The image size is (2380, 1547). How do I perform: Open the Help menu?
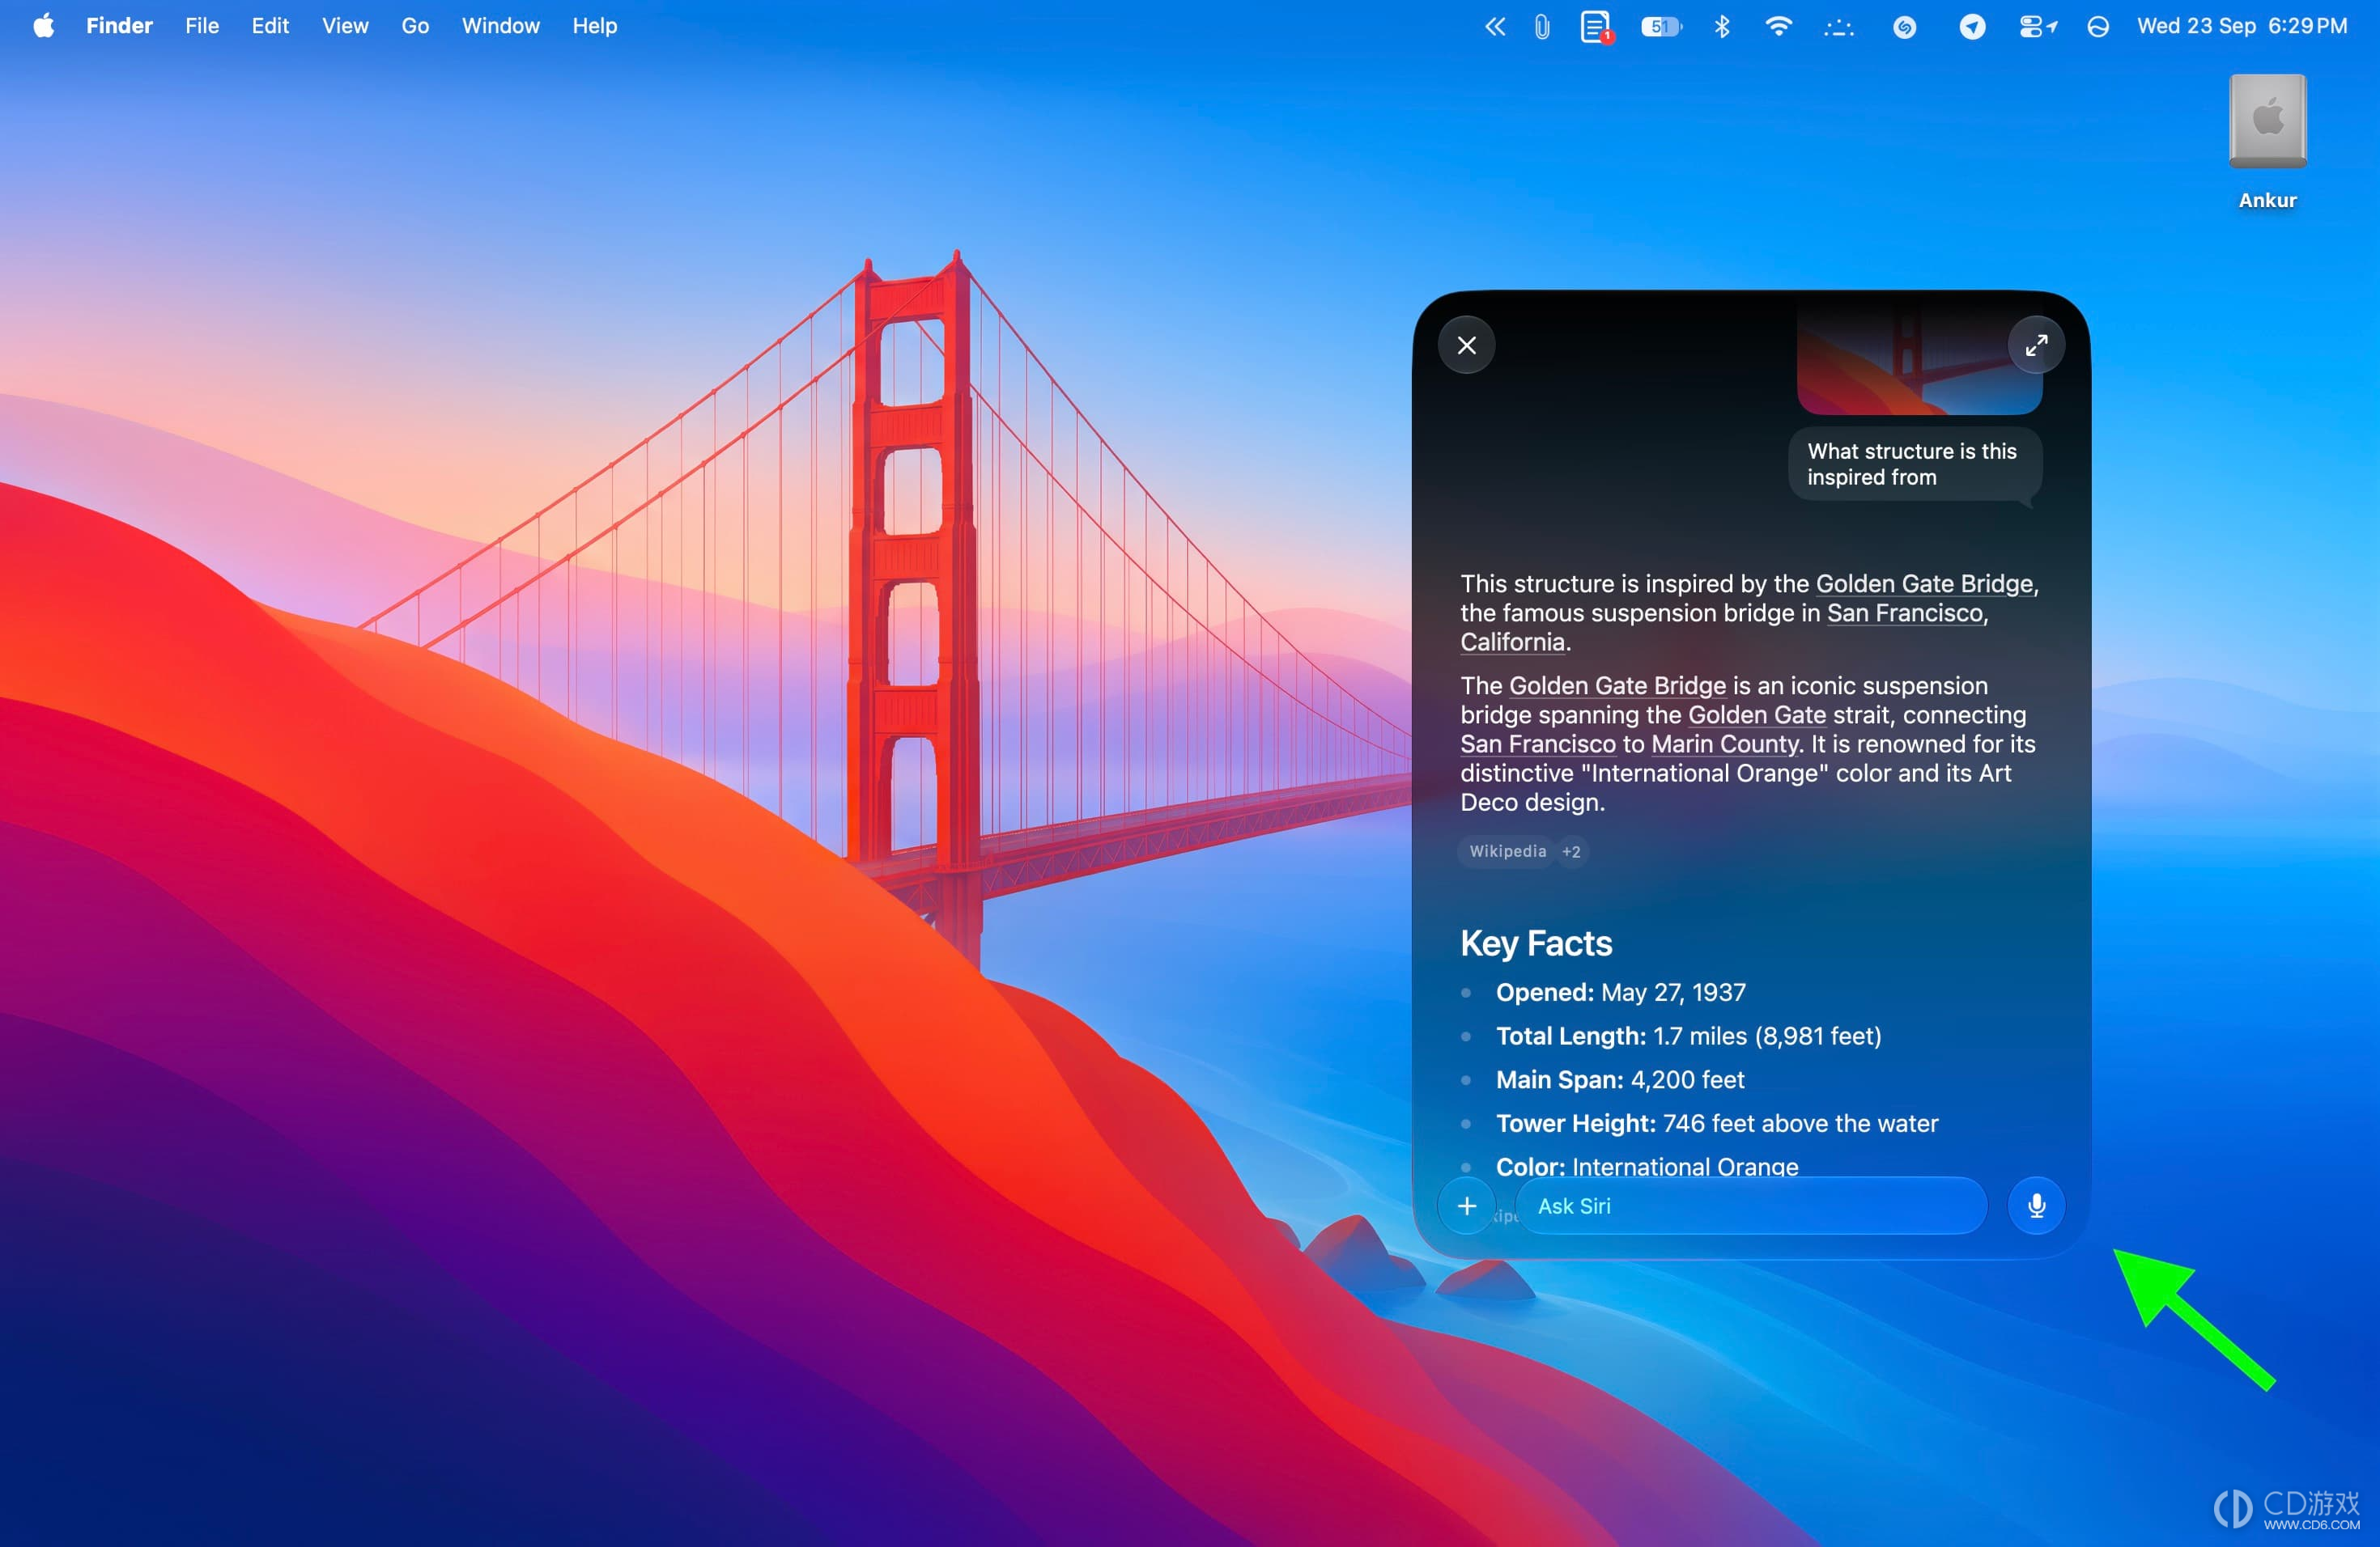click(x=594, y=26)
